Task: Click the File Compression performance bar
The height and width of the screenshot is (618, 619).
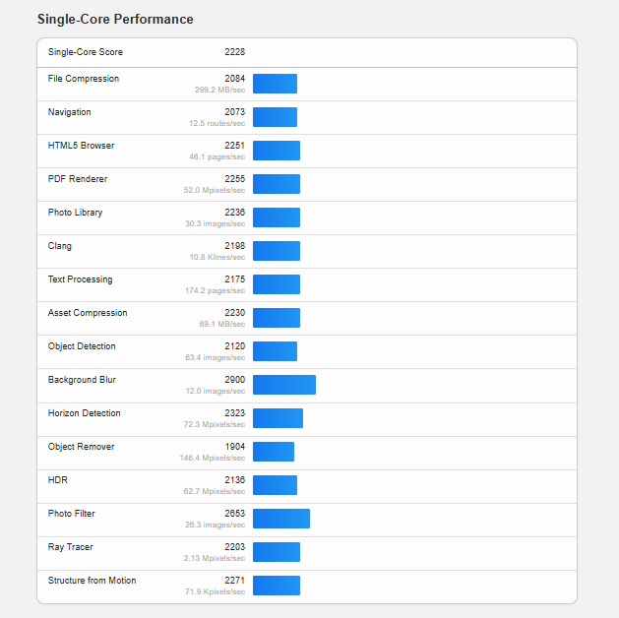Action: coord(275,84)
